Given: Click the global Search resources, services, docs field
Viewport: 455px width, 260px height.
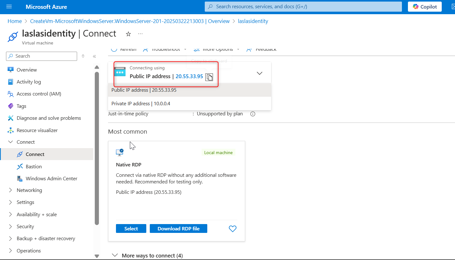Looking at the screenshot, I should [x=303, y=7].
